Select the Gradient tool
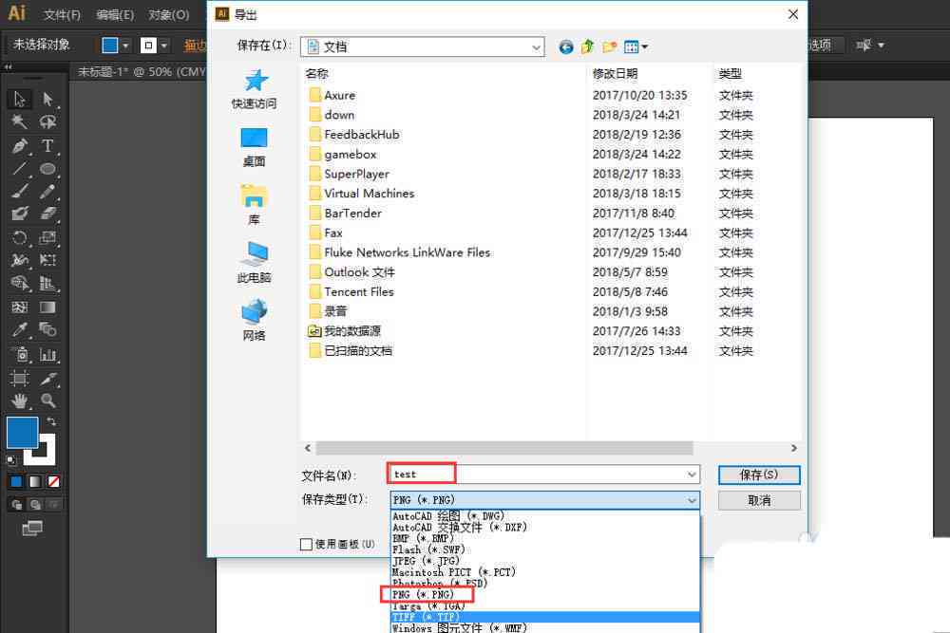Screen dimensions: 950x633 coord(47,307)
